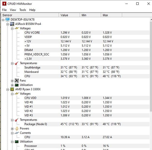The height and width of the screenshot is (150, 152).
Task: Select the VID #0 row
Action: [x=87, y=102]
